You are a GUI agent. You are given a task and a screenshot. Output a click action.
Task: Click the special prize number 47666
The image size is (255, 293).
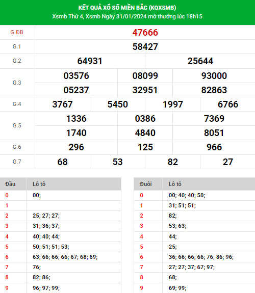(x=145, y=33)
